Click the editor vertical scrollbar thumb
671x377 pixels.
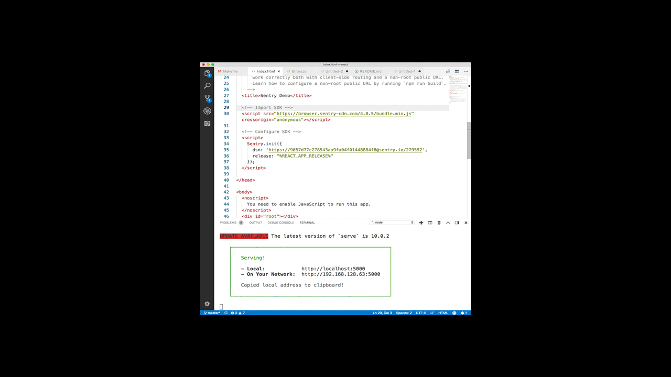469,140
